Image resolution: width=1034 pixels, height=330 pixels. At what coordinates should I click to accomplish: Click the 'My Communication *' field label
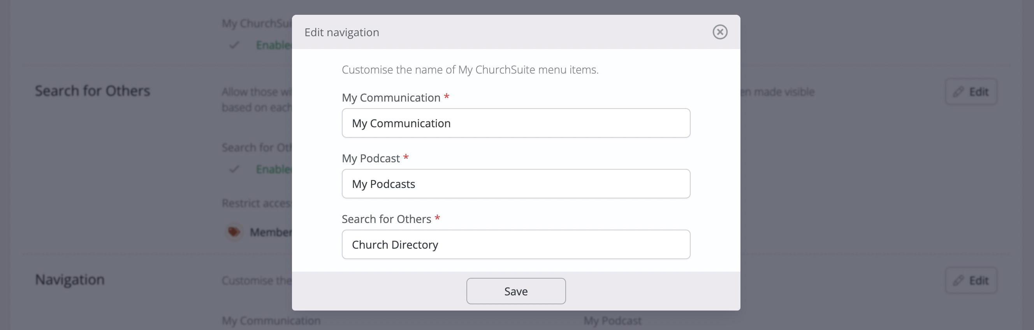pyautogui.click(x=396, y=98)
